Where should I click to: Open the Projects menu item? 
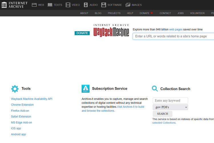coord(114,13)
